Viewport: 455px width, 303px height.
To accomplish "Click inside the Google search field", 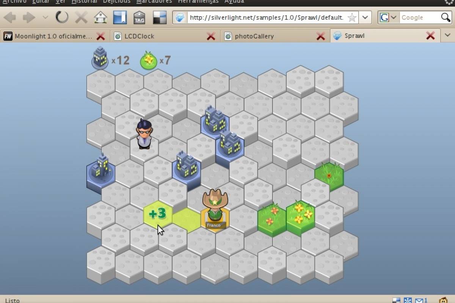I will click(x=419, y=17).
